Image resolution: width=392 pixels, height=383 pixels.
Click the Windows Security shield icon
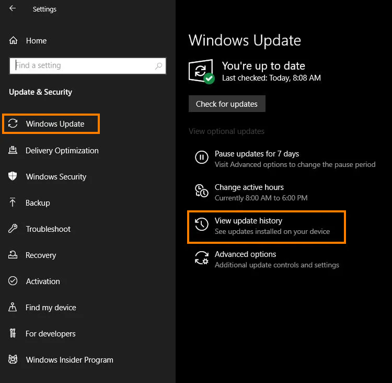[x=13, y=176]
